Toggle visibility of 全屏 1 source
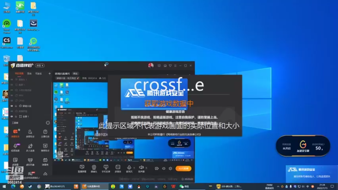338x190 pixels. [12, 117]
